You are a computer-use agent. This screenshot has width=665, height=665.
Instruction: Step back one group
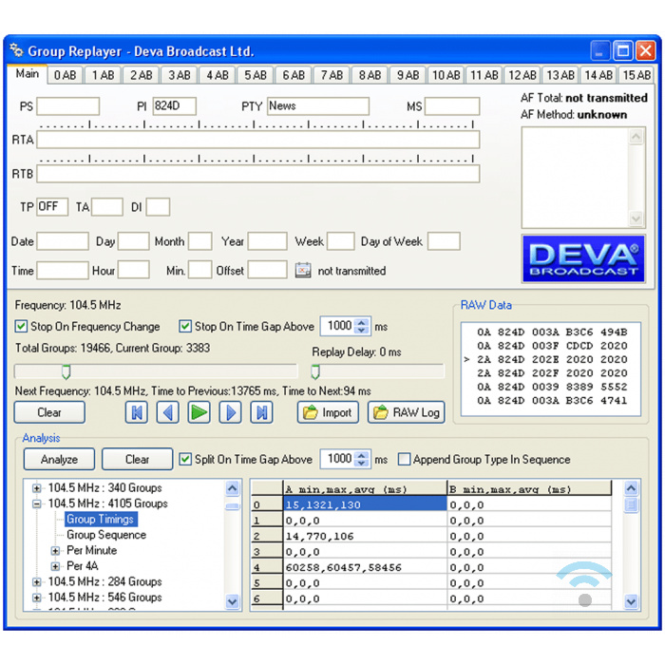coord(167,412)
